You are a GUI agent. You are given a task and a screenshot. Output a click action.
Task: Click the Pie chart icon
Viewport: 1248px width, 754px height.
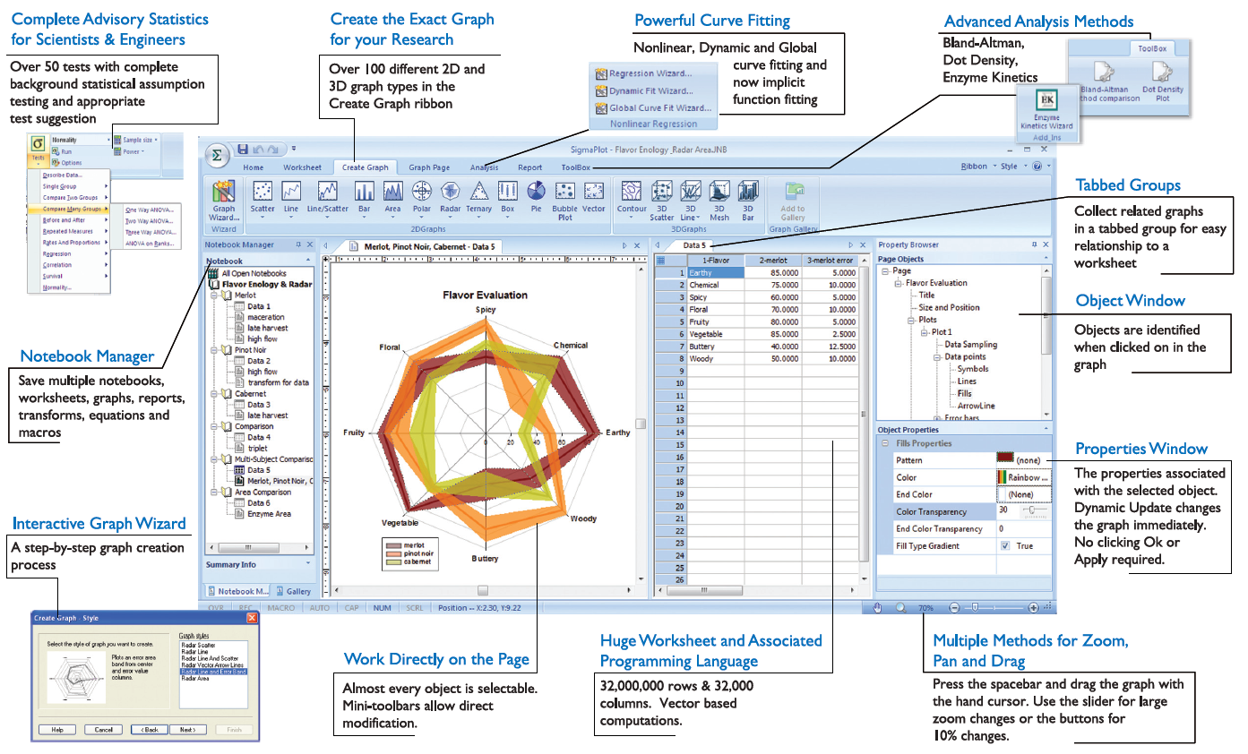tap(536, 192)
